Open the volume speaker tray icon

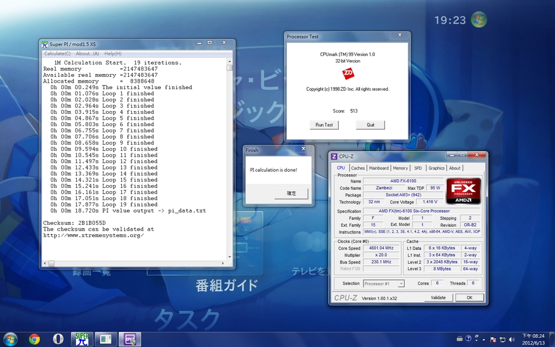click(512, 339)
